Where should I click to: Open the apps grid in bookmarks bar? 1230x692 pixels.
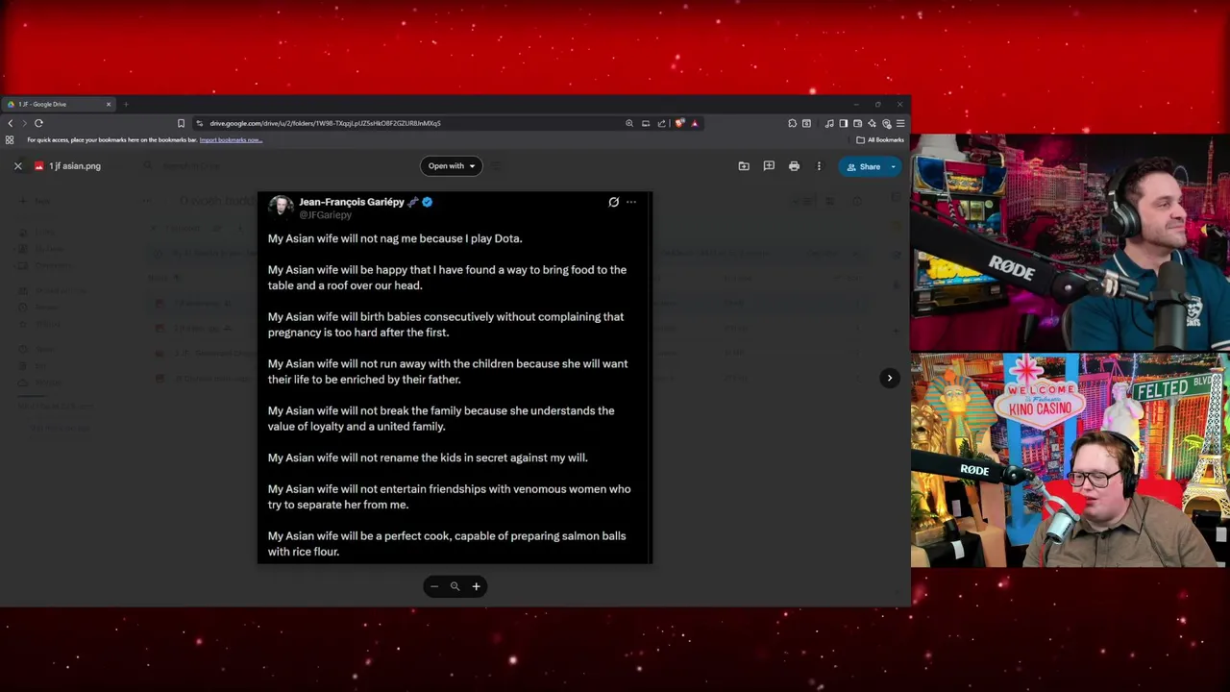coord(10,140)
